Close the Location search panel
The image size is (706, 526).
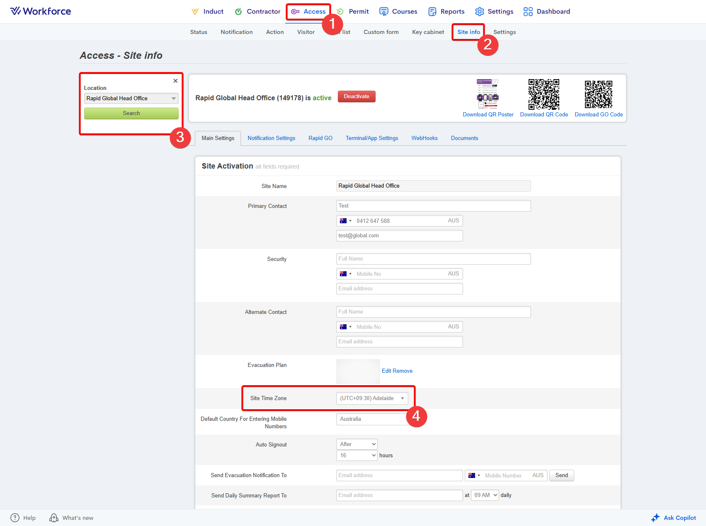175,81
